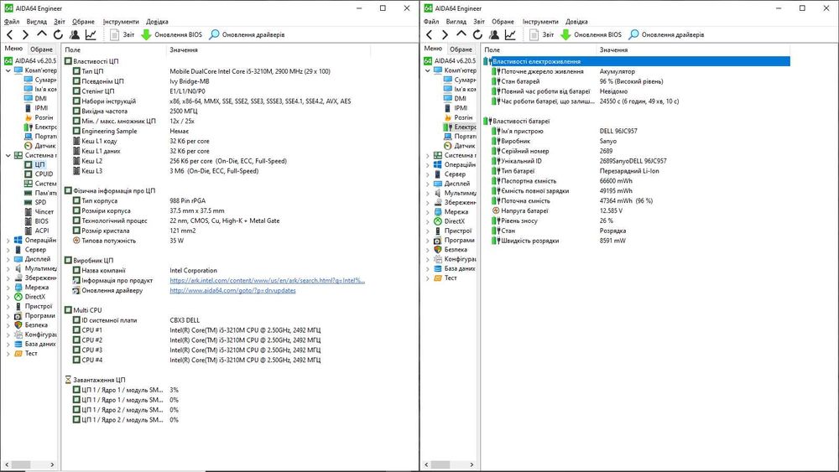Select ЦП item in left window tree
Screen dimensions: 839x472
[40, 164]
